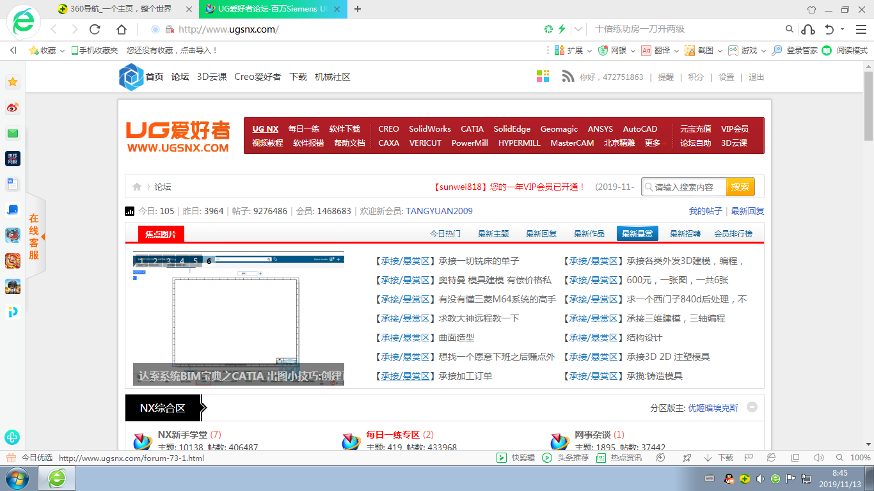874x491 pixels.
Task: Click the browser forward arrow
Action: coord(74,29)
